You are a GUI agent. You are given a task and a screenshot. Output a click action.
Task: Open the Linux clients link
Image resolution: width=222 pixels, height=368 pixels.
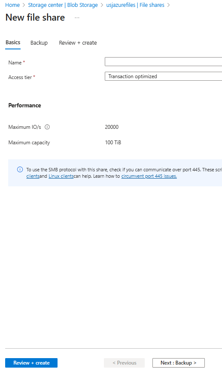61,176
